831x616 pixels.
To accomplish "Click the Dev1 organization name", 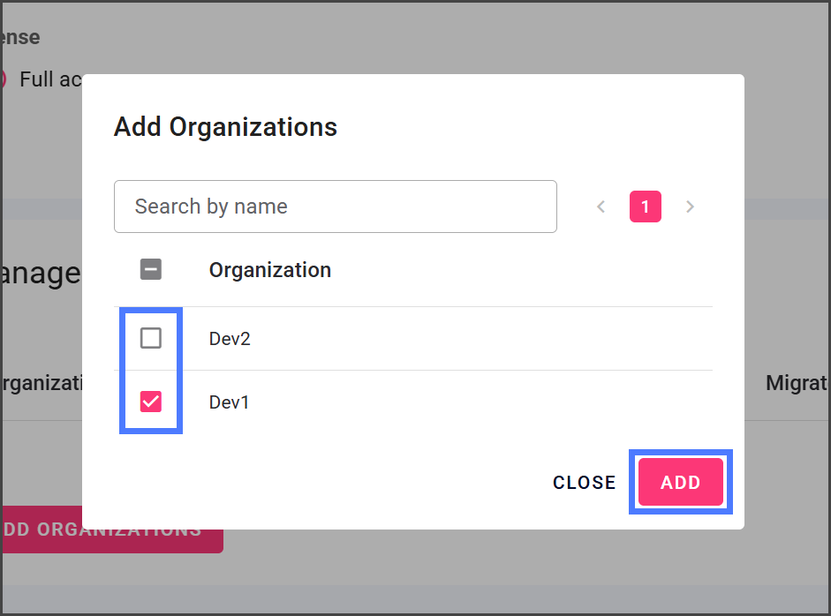I will pos(230,403).
